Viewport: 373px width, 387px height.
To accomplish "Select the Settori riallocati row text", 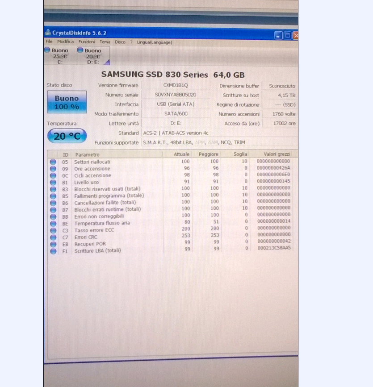I will (92, 162).
